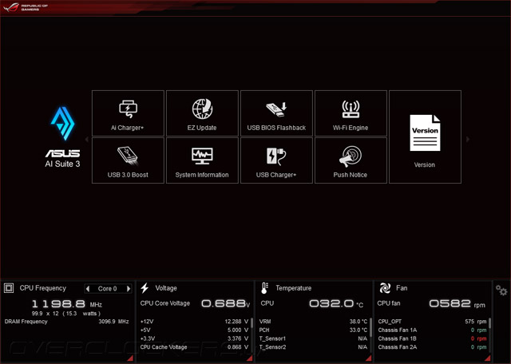Click the Republic of Gamers logo
This screenshot has height=364, width=511.
point(26,7)
